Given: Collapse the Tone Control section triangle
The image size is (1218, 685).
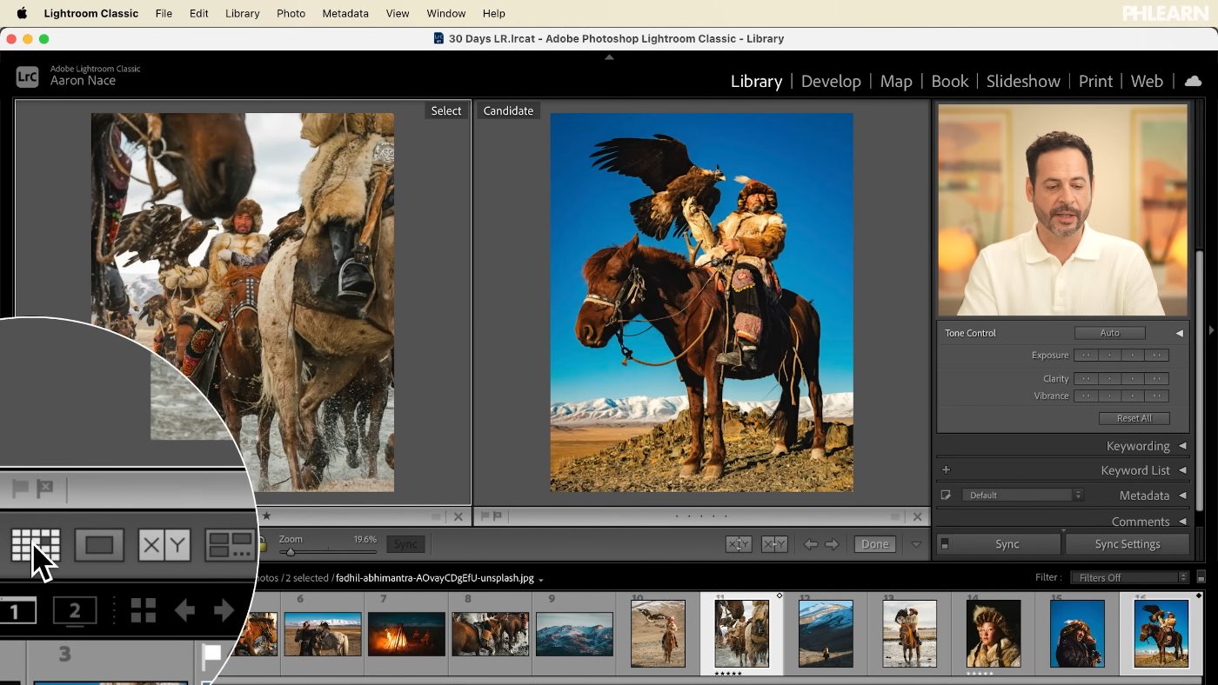Looking at the screenshot, I should coord(1180,333).
